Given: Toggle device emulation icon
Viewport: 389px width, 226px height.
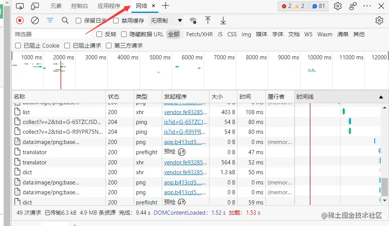Looking at the screenshot, I should (x=35, y=6).
